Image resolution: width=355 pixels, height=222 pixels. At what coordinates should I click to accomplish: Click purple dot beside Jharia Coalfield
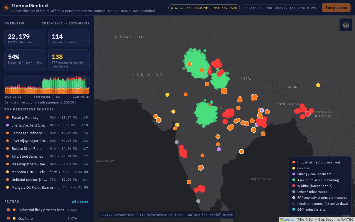(x=7, y=125)
